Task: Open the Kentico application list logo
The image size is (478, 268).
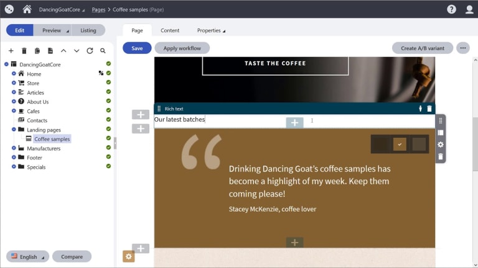Action: pos(9,9)
